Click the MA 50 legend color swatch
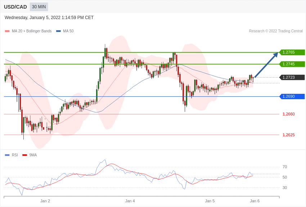Viewport: 306px width, 207px height. [x=58, y=31]
